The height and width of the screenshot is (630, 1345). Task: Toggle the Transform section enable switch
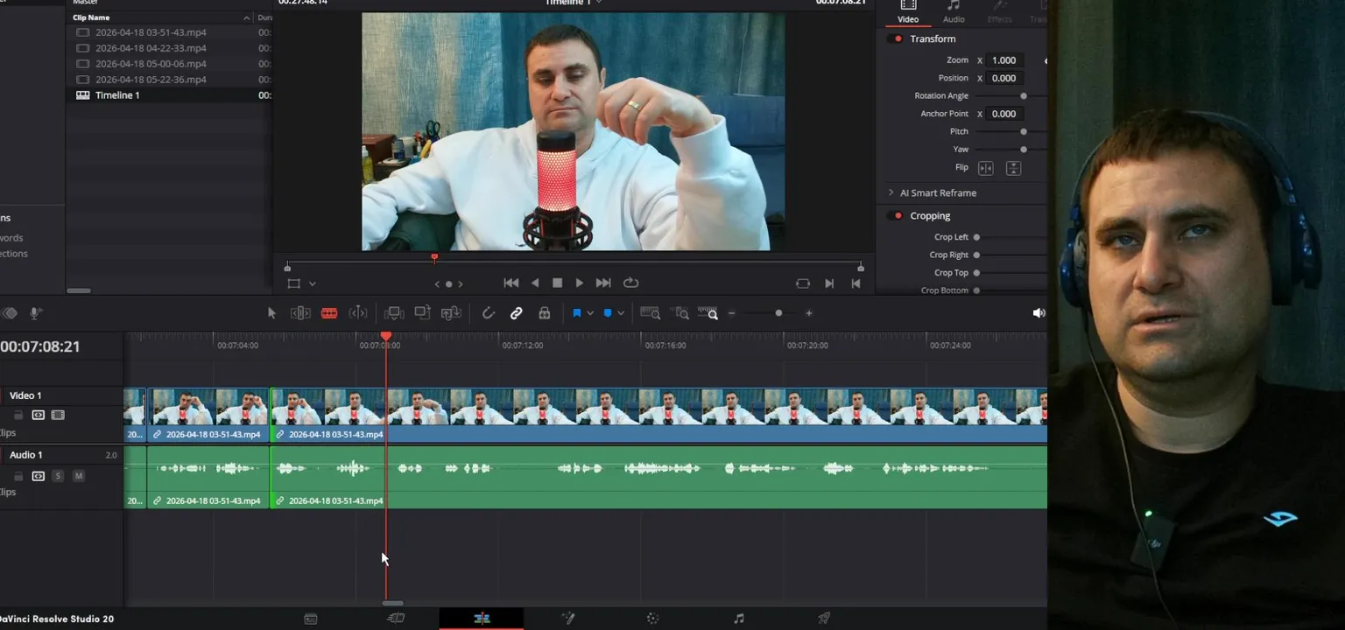896,38
